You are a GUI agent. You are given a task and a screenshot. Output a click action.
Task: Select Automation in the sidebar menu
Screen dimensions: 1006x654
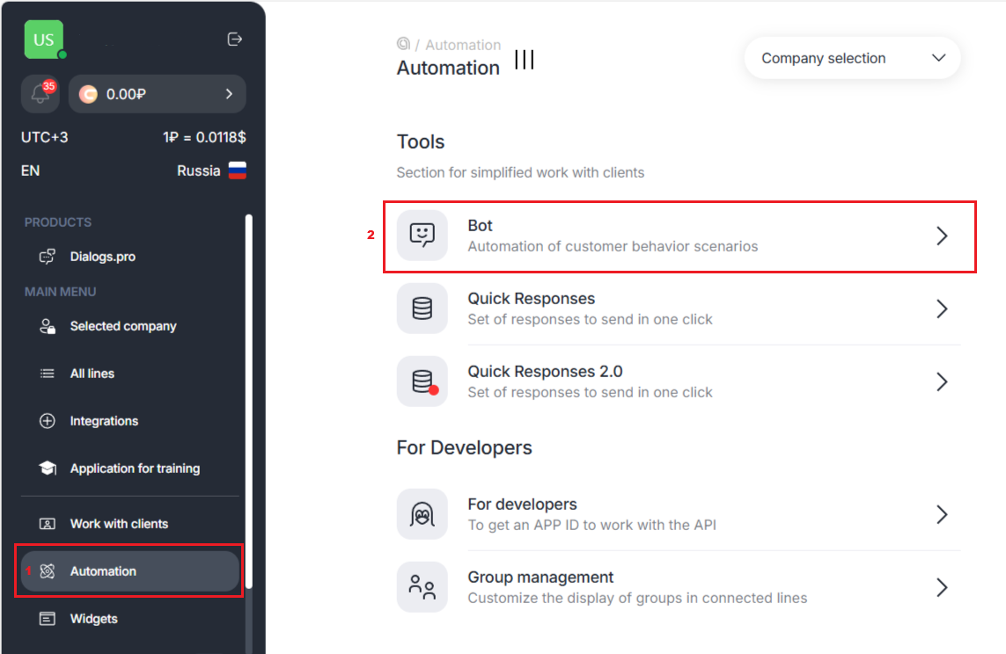[103, 571]
